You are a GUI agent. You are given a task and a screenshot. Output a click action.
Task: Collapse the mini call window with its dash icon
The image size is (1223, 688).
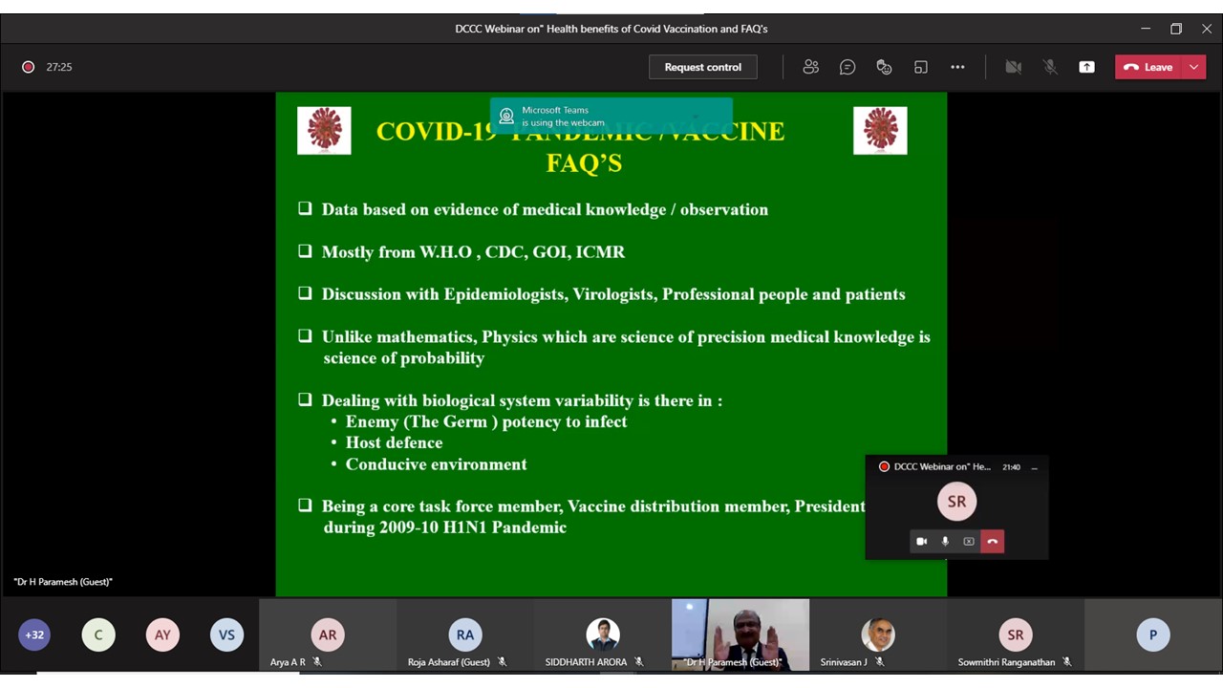[1034, 467]
